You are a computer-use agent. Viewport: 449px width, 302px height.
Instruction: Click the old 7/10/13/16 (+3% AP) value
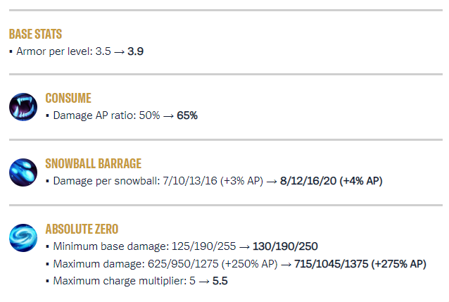click(213, 181)
